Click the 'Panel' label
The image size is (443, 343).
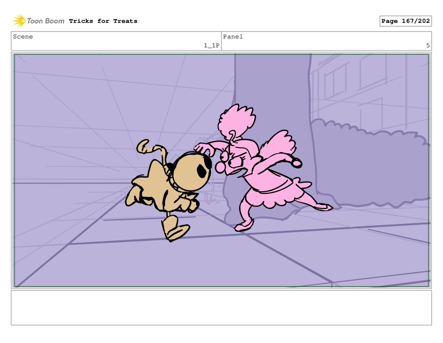tap(233, 37)
